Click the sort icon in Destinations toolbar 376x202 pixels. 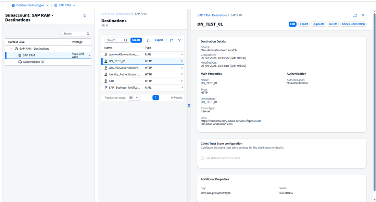point(171,40)
